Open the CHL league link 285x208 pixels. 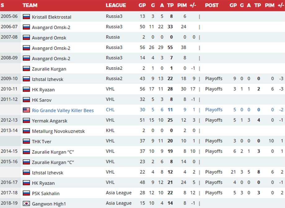coord(110,110)
